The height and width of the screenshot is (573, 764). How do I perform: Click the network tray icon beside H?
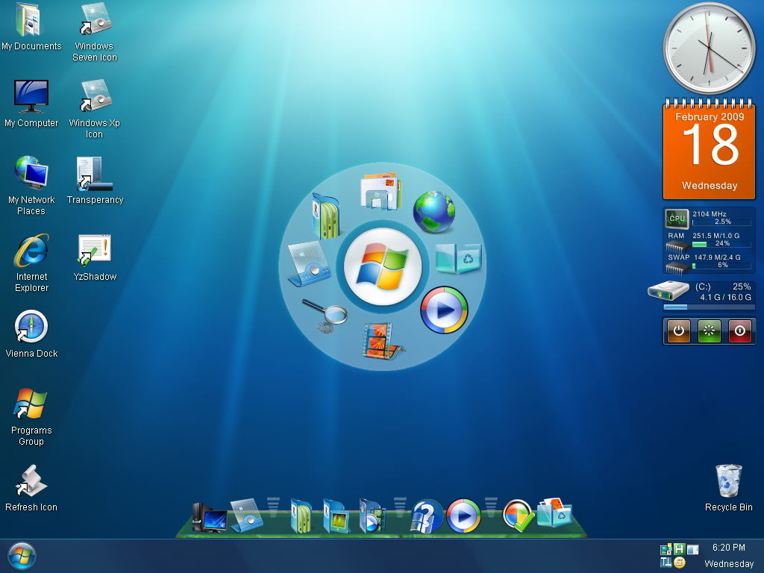tap(666, 549)
